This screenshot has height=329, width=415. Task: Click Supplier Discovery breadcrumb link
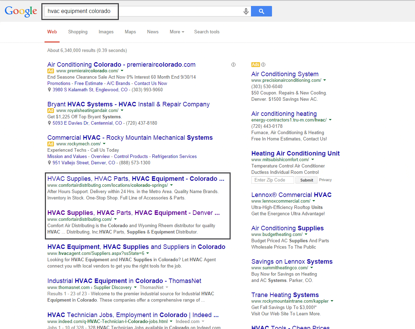coord(113,287)
